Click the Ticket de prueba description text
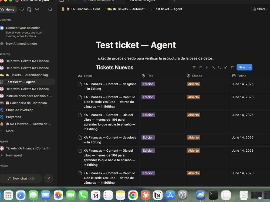This screenshot has height=202, width=270. (155, 58)
